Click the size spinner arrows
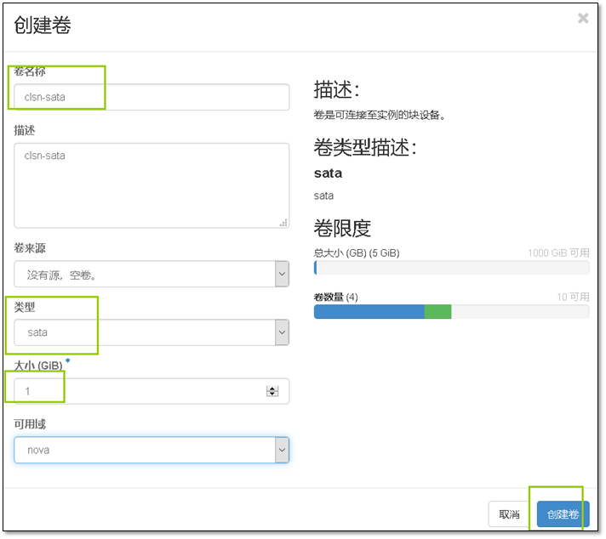The width and height of the screenshot is (606, 539). pyautogui.click(x=272, y=391)
